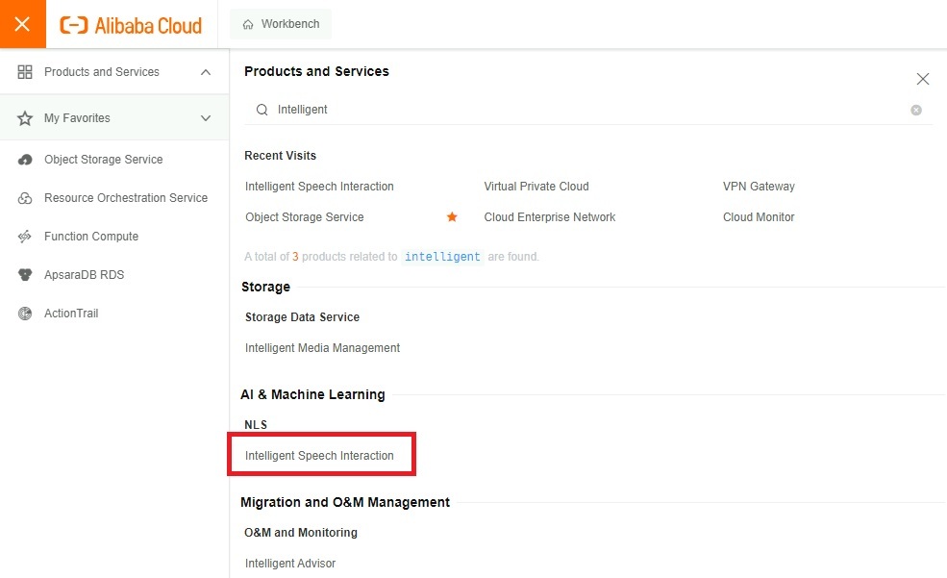Select the Object Storage Service sidebar icon
This screenshot has height=578, width=947.
[24, 159]
